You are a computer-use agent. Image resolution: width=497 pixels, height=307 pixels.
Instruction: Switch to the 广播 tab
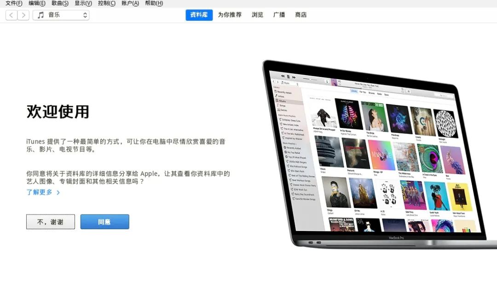(279, 15)
